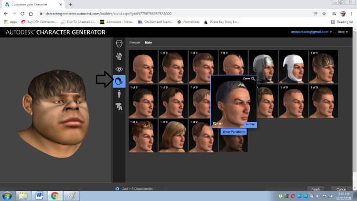The width and height of the screenshot is (357, 201).
Task: Open the Body figure category icon
Action: [119, 94]
